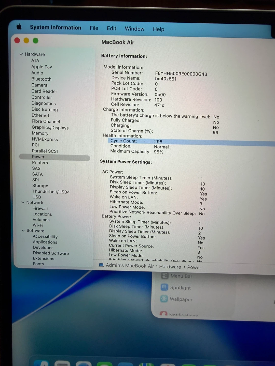
Task: Select Fonts under Software
Action: (x=38, y=264)
